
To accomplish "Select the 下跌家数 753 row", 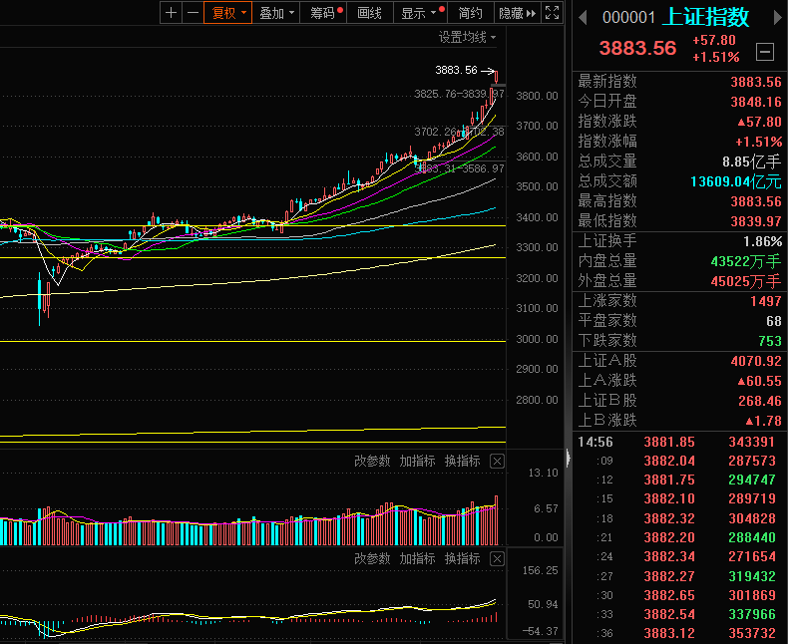I will tap(679, 341).
